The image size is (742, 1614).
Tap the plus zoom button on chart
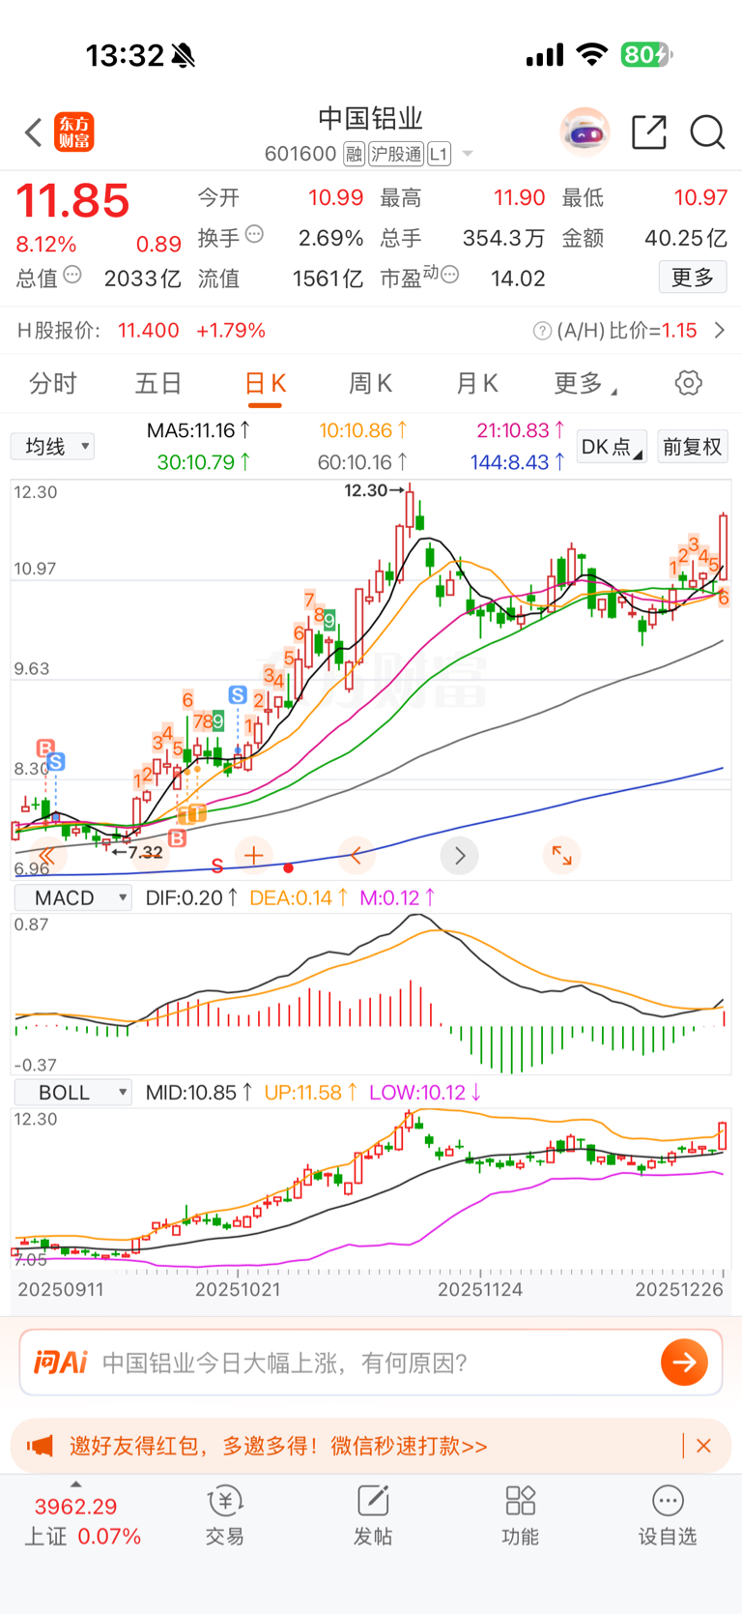(x=254, y=856)
